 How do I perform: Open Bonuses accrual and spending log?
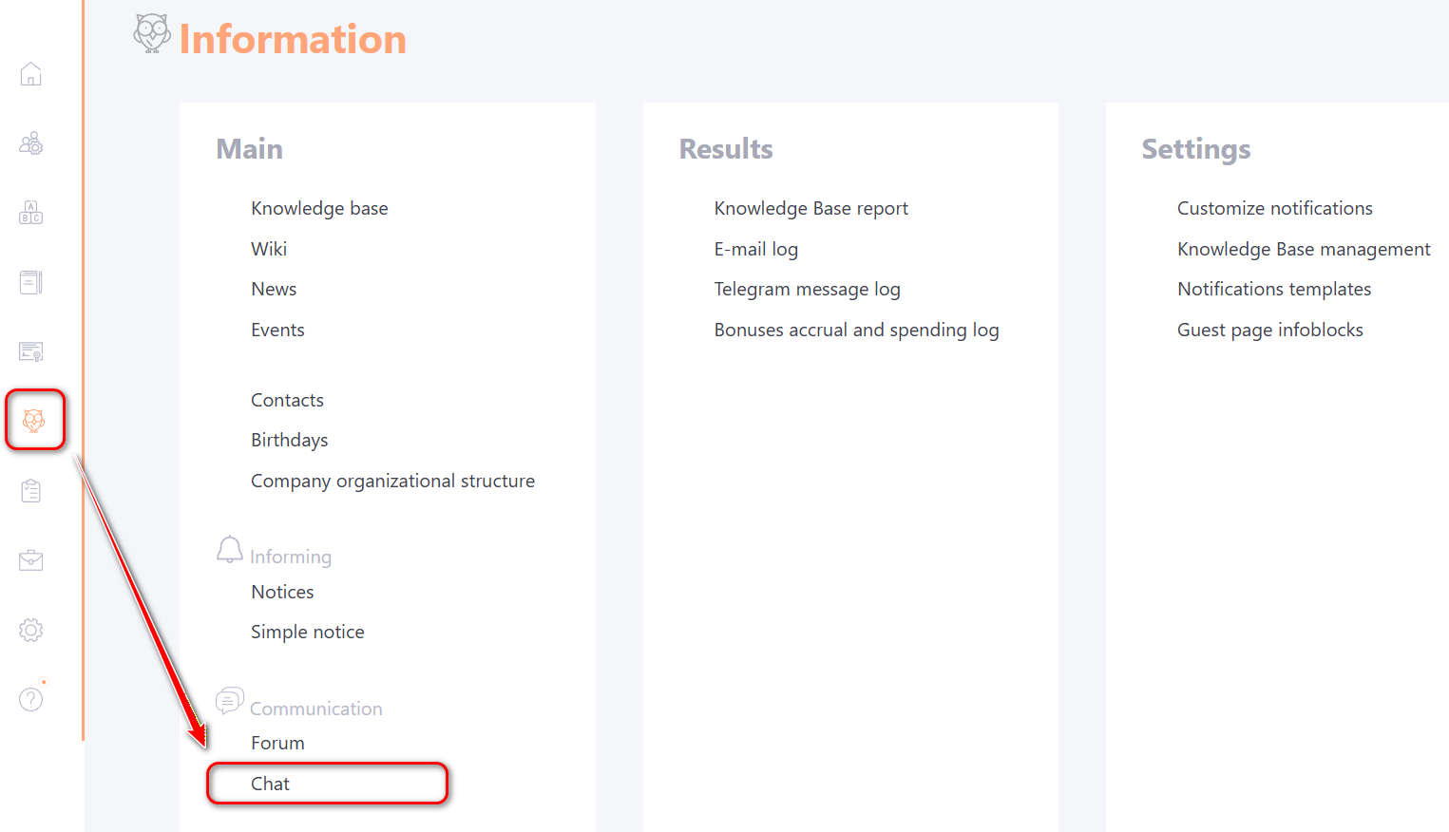click(x=856, y=330)
